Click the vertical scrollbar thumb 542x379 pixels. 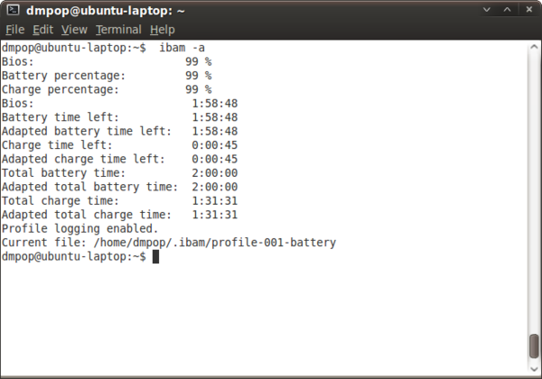[534, 346]
